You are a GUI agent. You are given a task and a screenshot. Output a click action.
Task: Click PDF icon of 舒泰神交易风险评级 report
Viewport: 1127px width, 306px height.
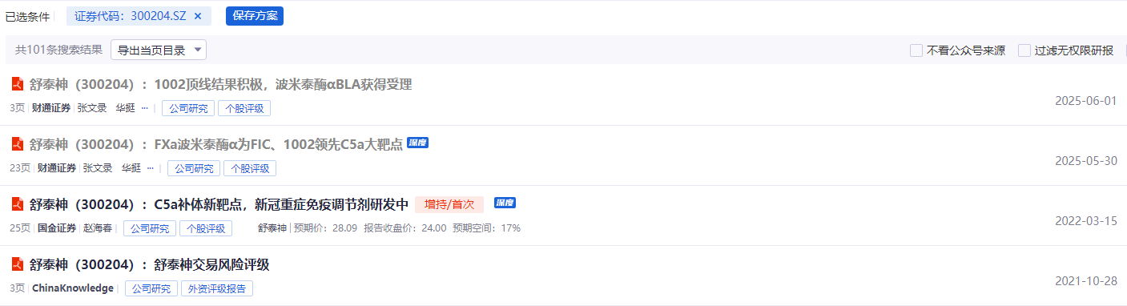click(18, 264)
